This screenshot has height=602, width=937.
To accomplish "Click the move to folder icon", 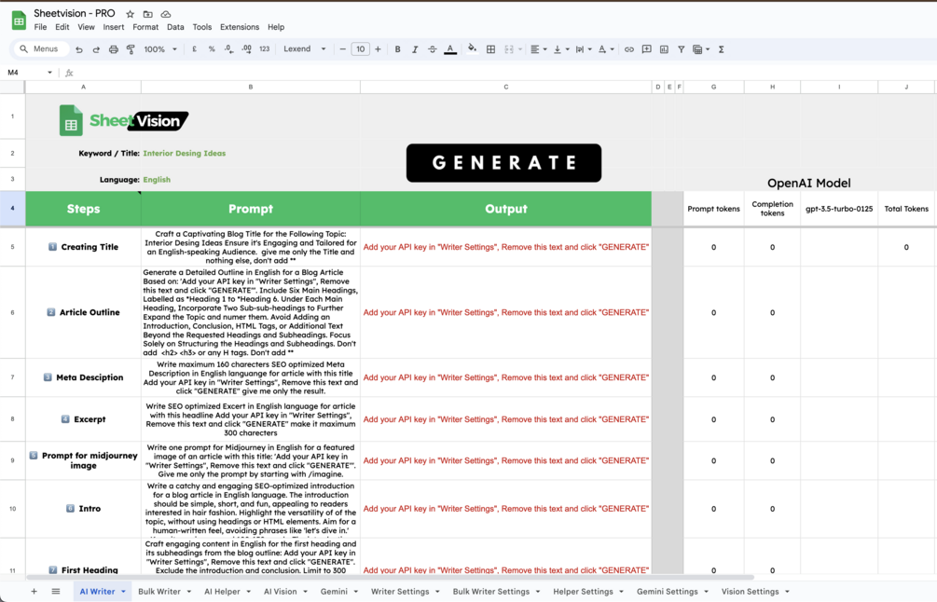I will point(148,14).
